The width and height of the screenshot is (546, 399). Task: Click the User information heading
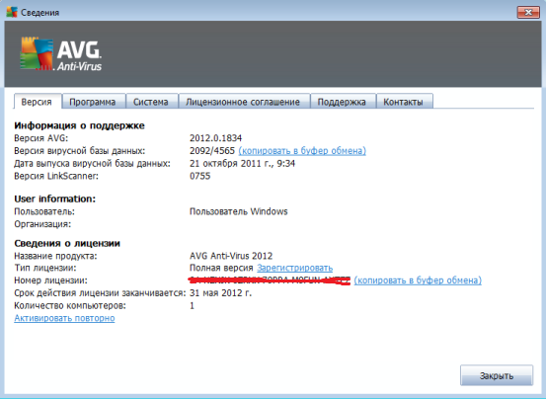click(54, 199)
